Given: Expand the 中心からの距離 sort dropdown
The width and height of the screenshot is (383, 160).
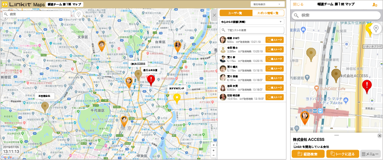Looking at the screenshot, I should 252,22.
